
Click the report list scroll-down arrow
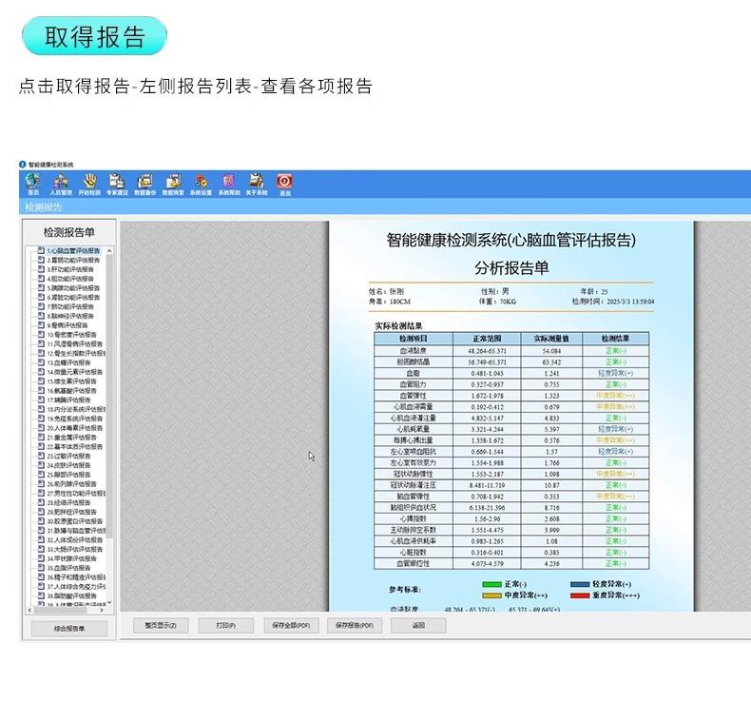tap(109, 603)
